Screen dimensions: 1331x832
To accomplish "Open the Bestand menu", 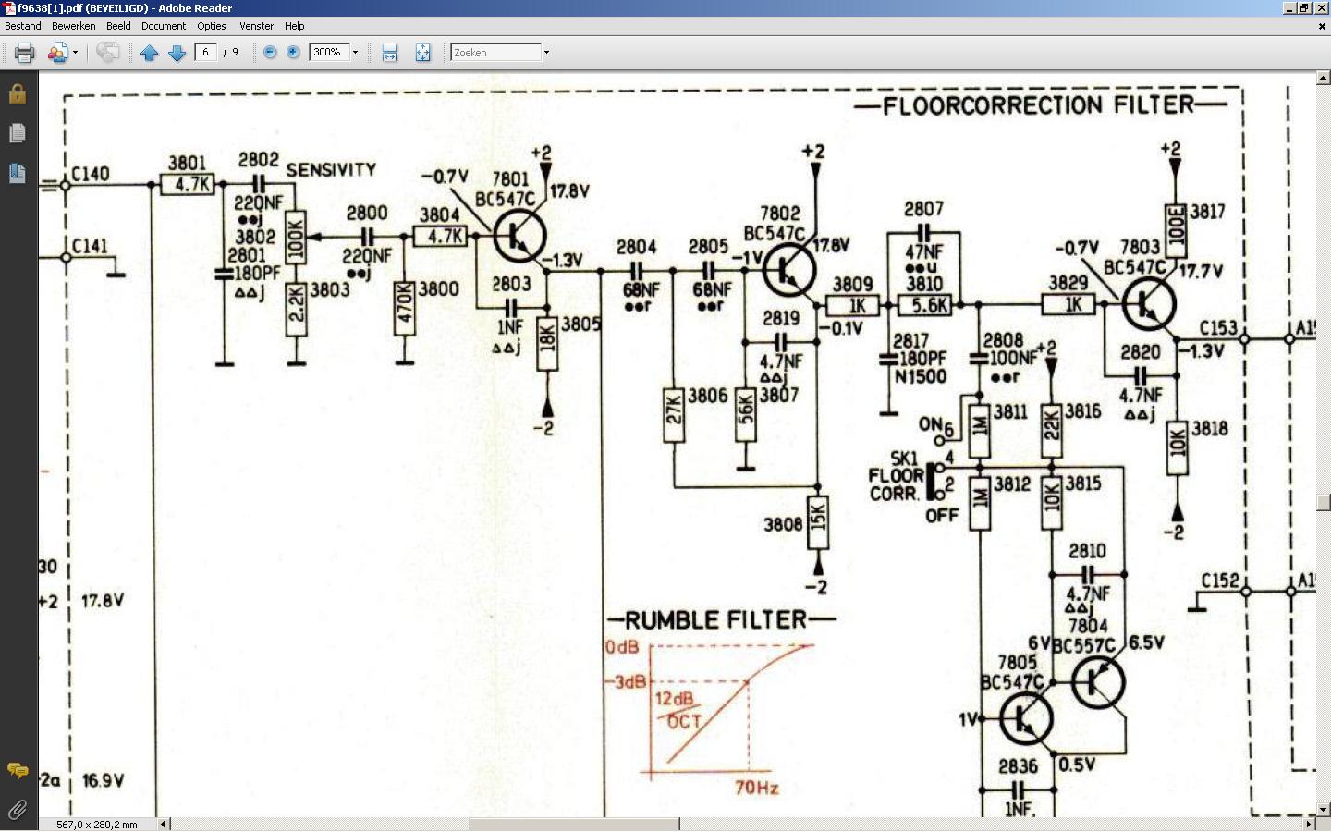I will pyautogui.click(x=23, y=26).
